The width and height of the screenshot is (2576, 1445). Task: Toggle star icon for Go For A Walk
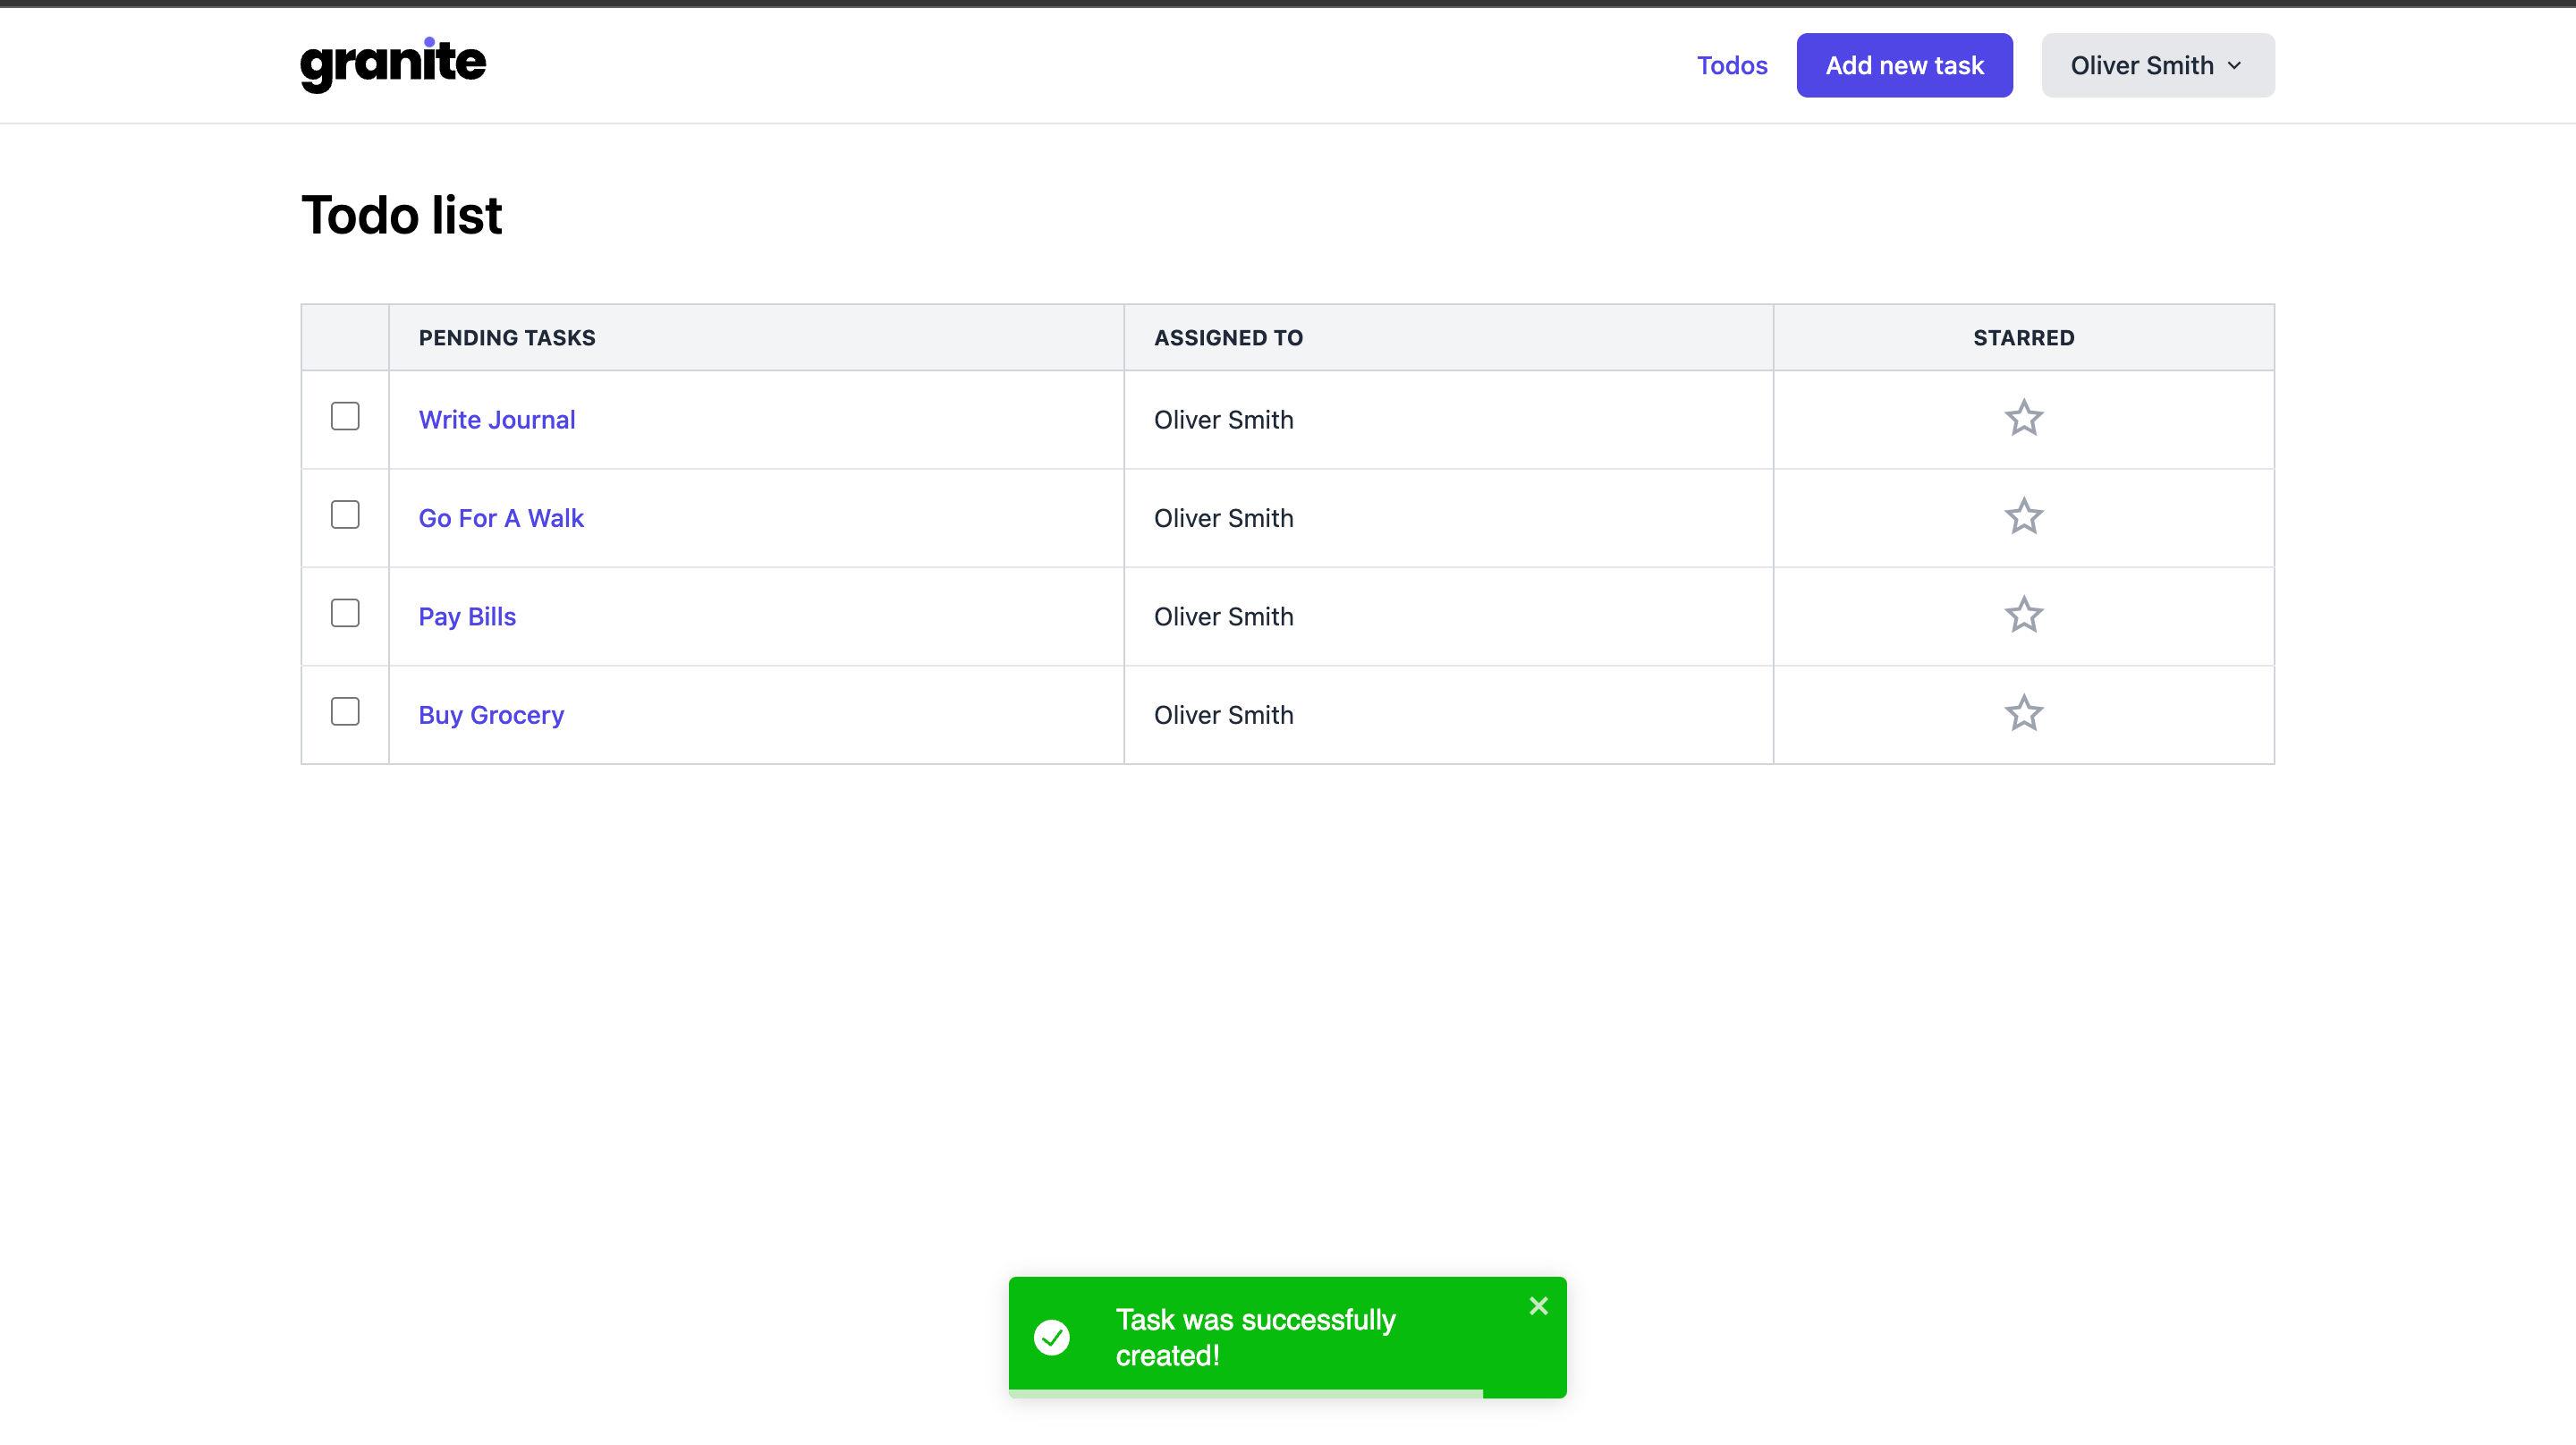click(2024, 517)
